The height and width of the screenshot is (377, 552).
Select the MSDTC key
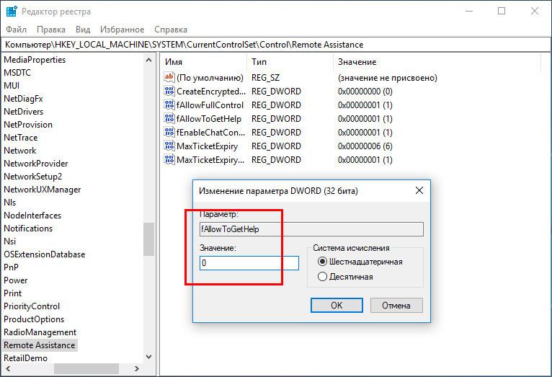click(x=17, y=73)
